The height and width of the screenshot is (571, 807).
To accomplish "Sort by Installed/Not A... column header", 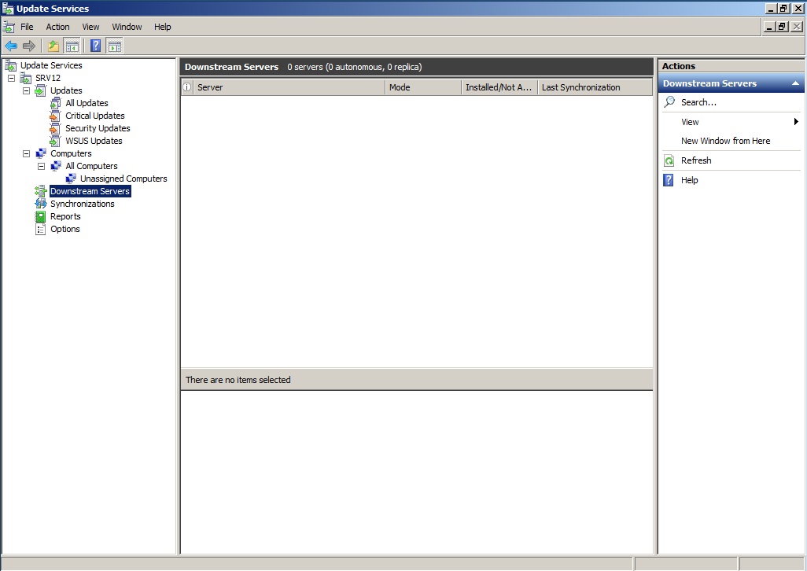I will click(499, 87).
